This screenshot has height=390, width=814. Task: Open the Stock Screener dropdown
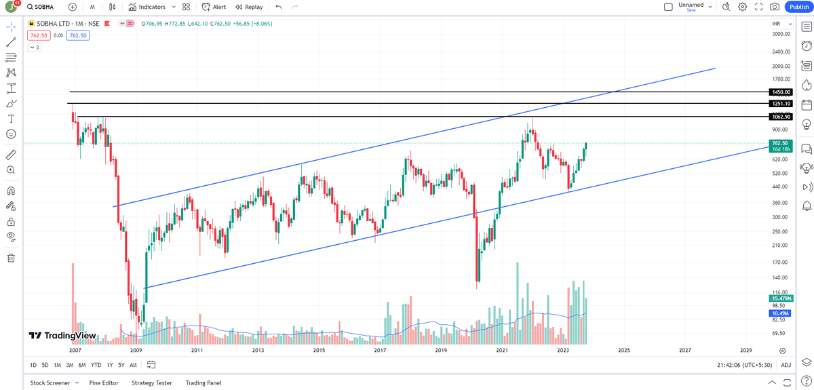pyautogui.click(x=53, y=383)
